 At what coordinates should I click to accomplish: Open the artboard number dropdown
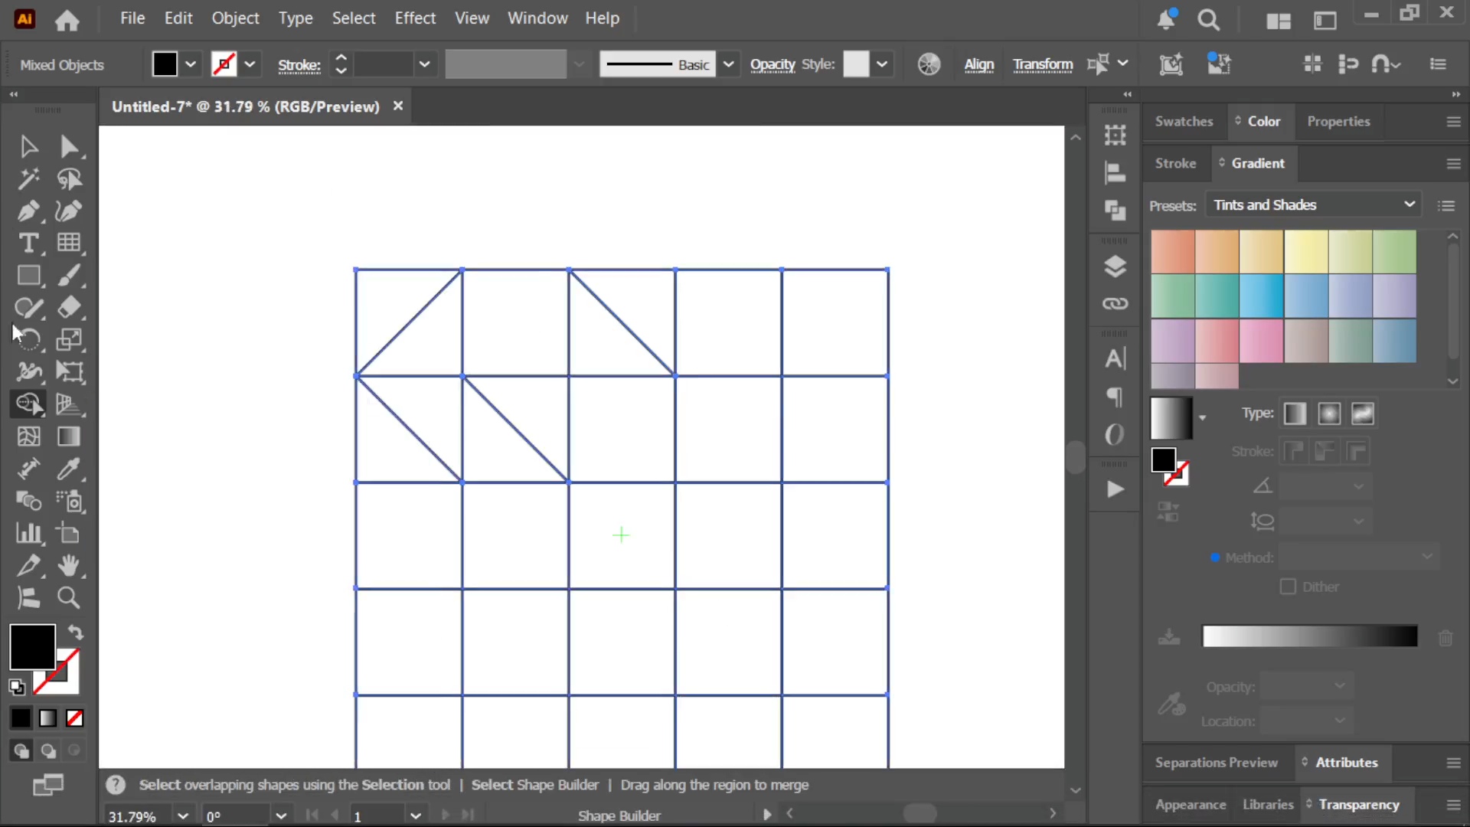pos(416,816)
